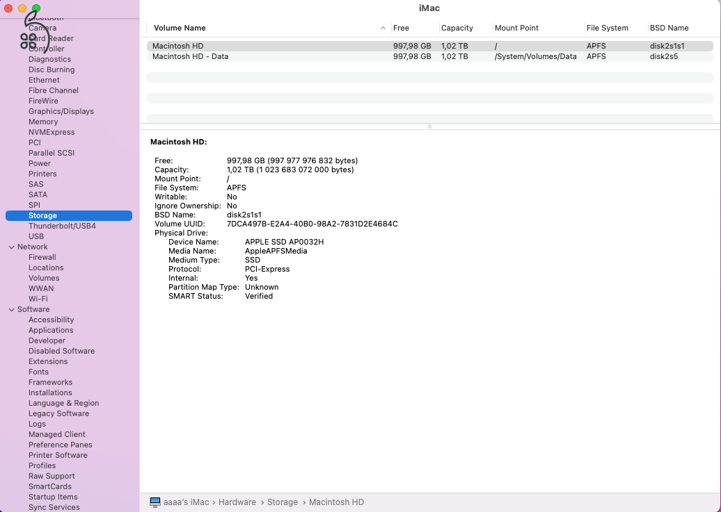Select the Macintosh HD row in the volume table
721x512 pixels.
point(430,46)
